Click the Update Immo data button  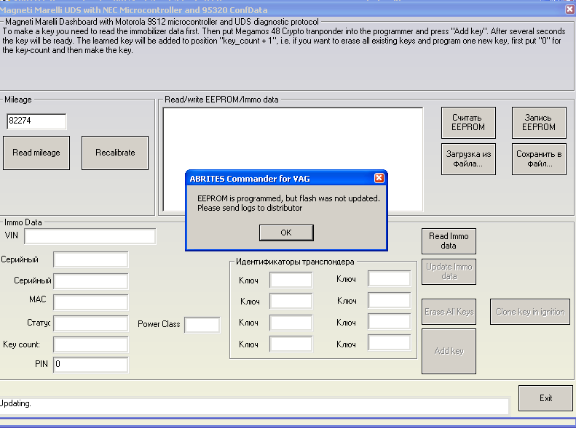(x=449, y=272)
